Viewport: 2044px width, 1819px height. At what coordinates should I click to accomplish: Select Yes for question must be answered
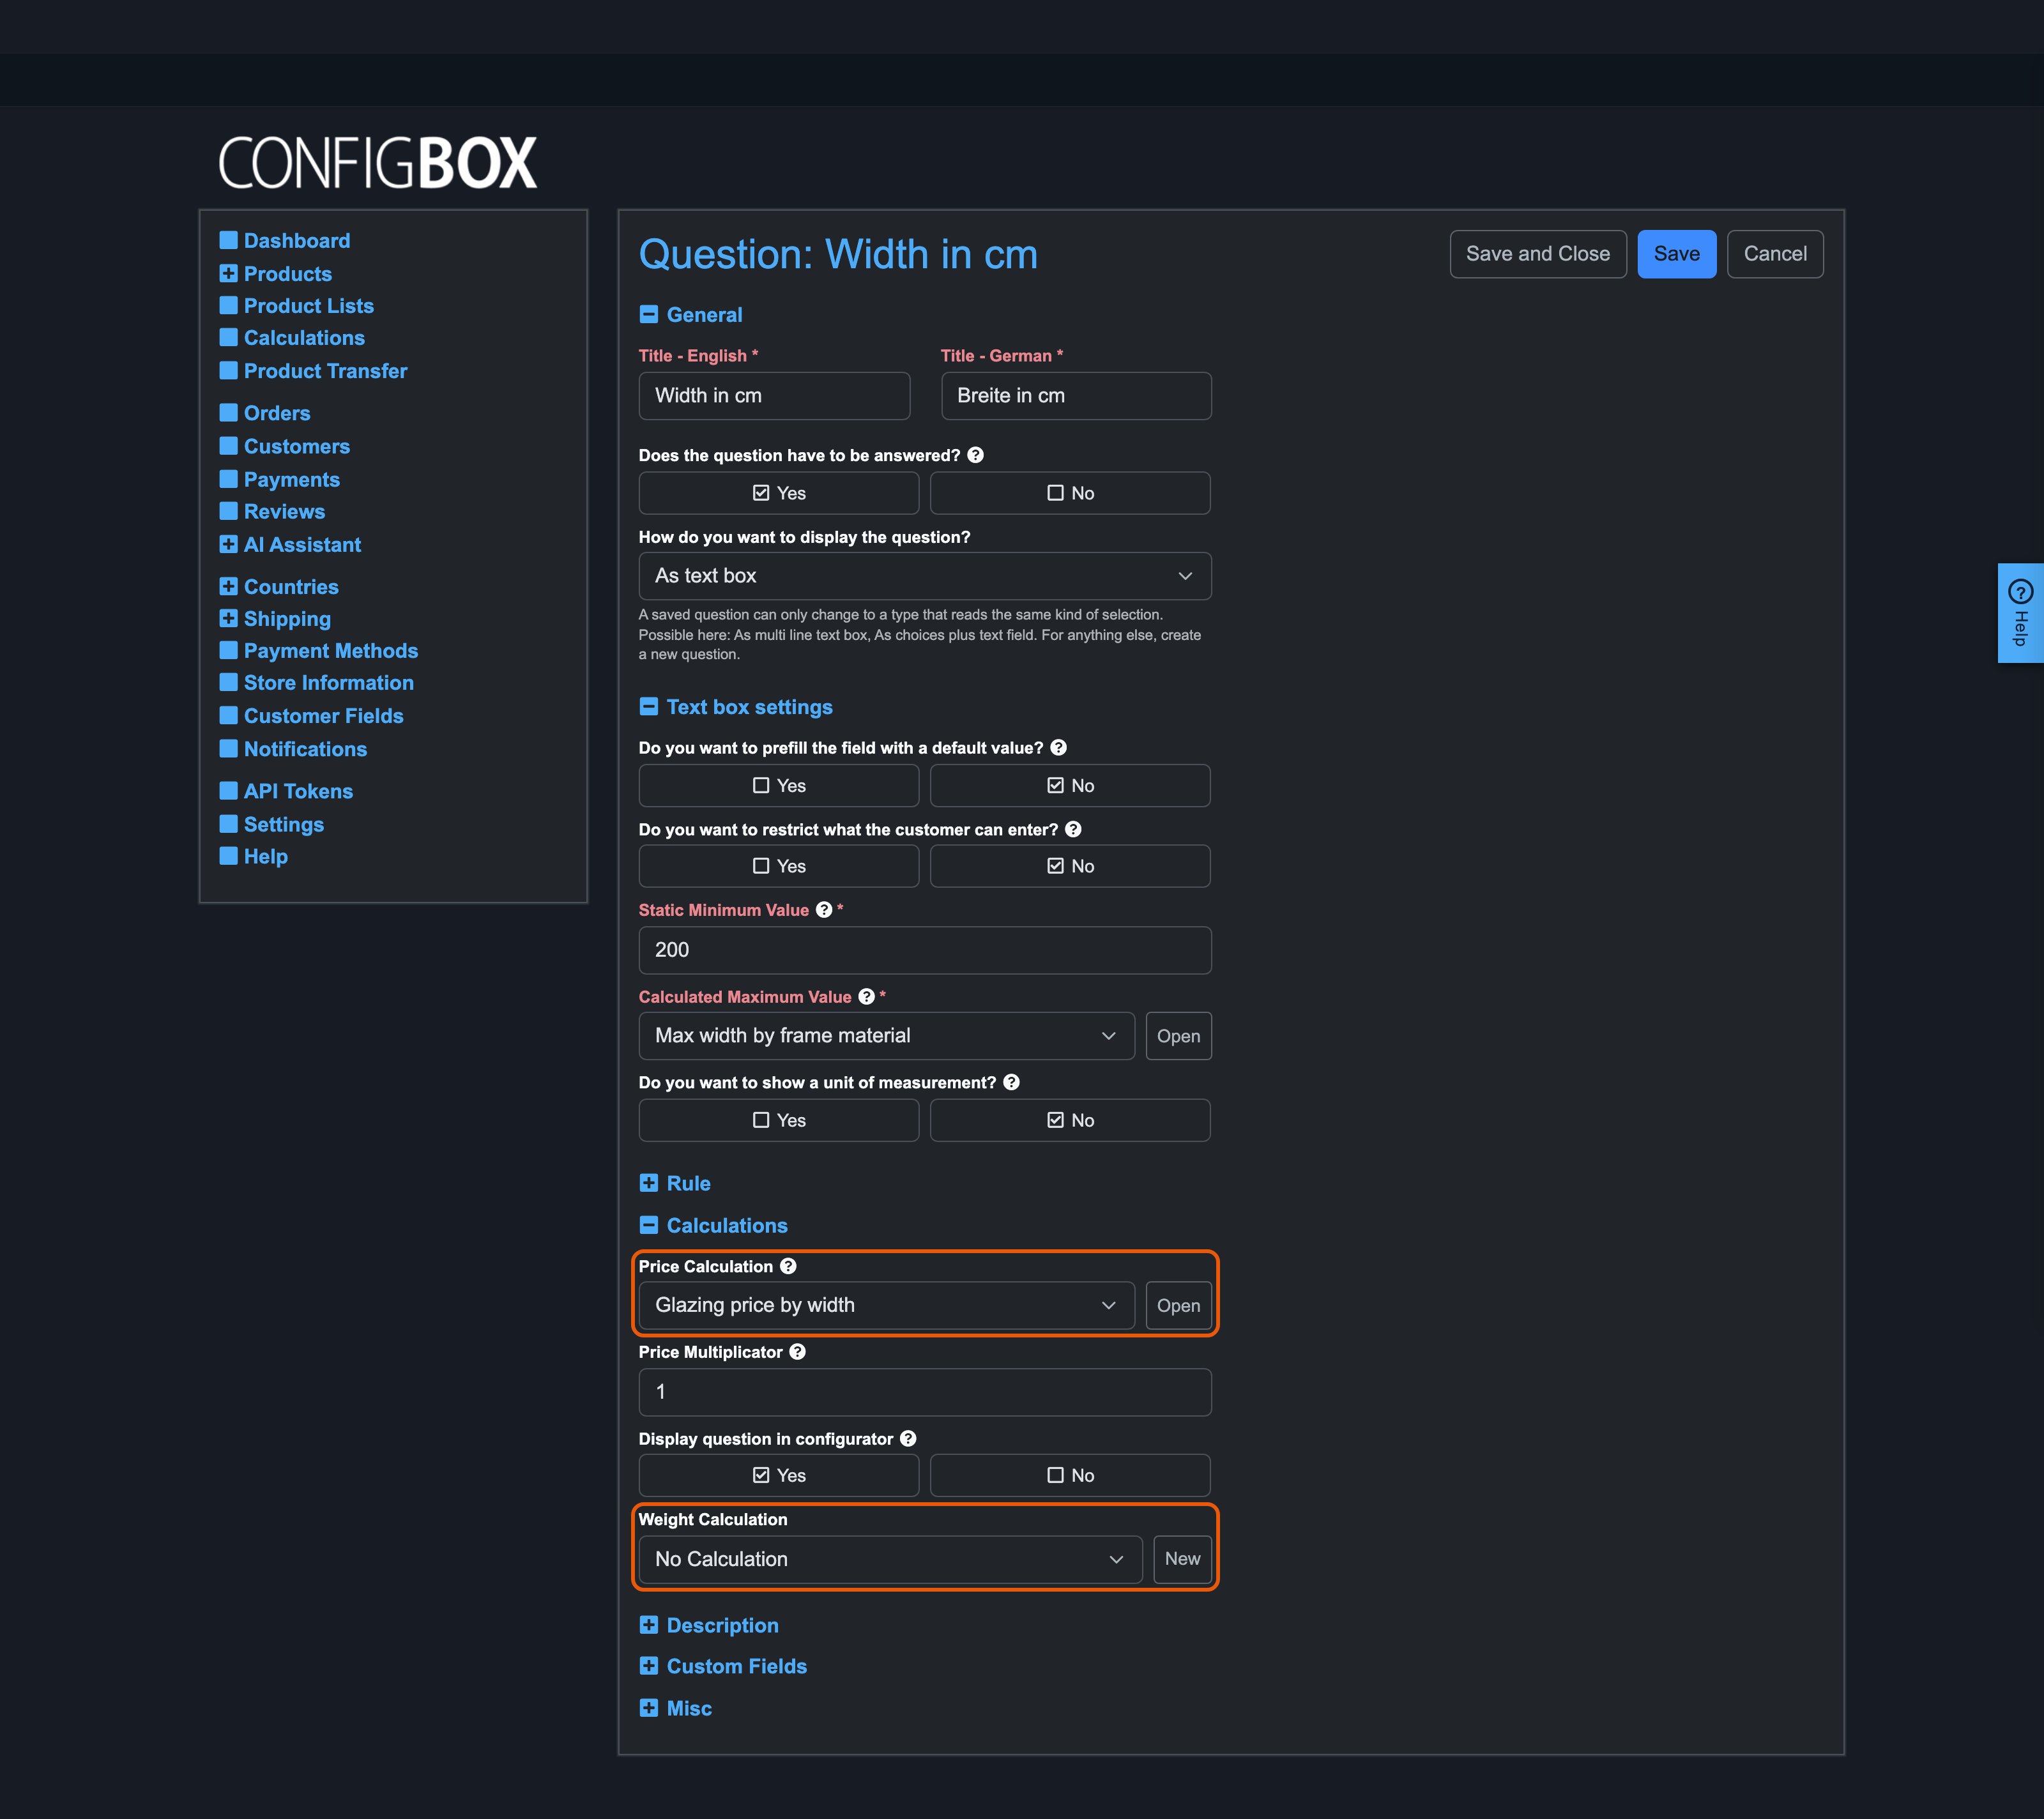[779, 493]
